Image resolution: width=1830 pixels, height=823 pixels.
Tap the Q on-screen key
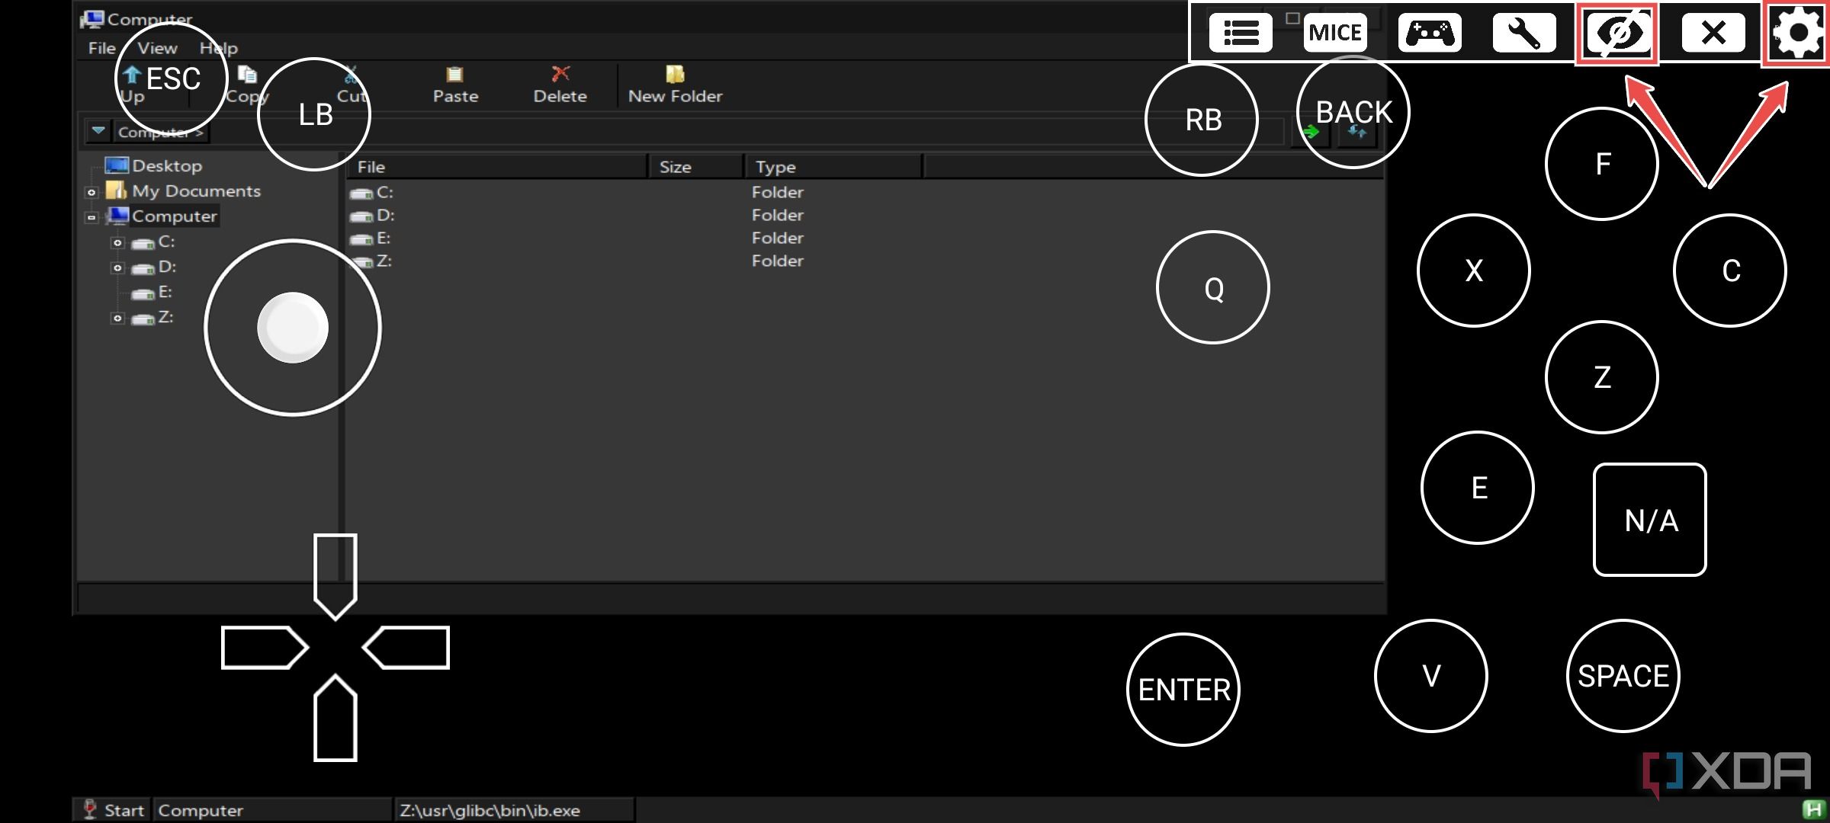point(1213,287)
